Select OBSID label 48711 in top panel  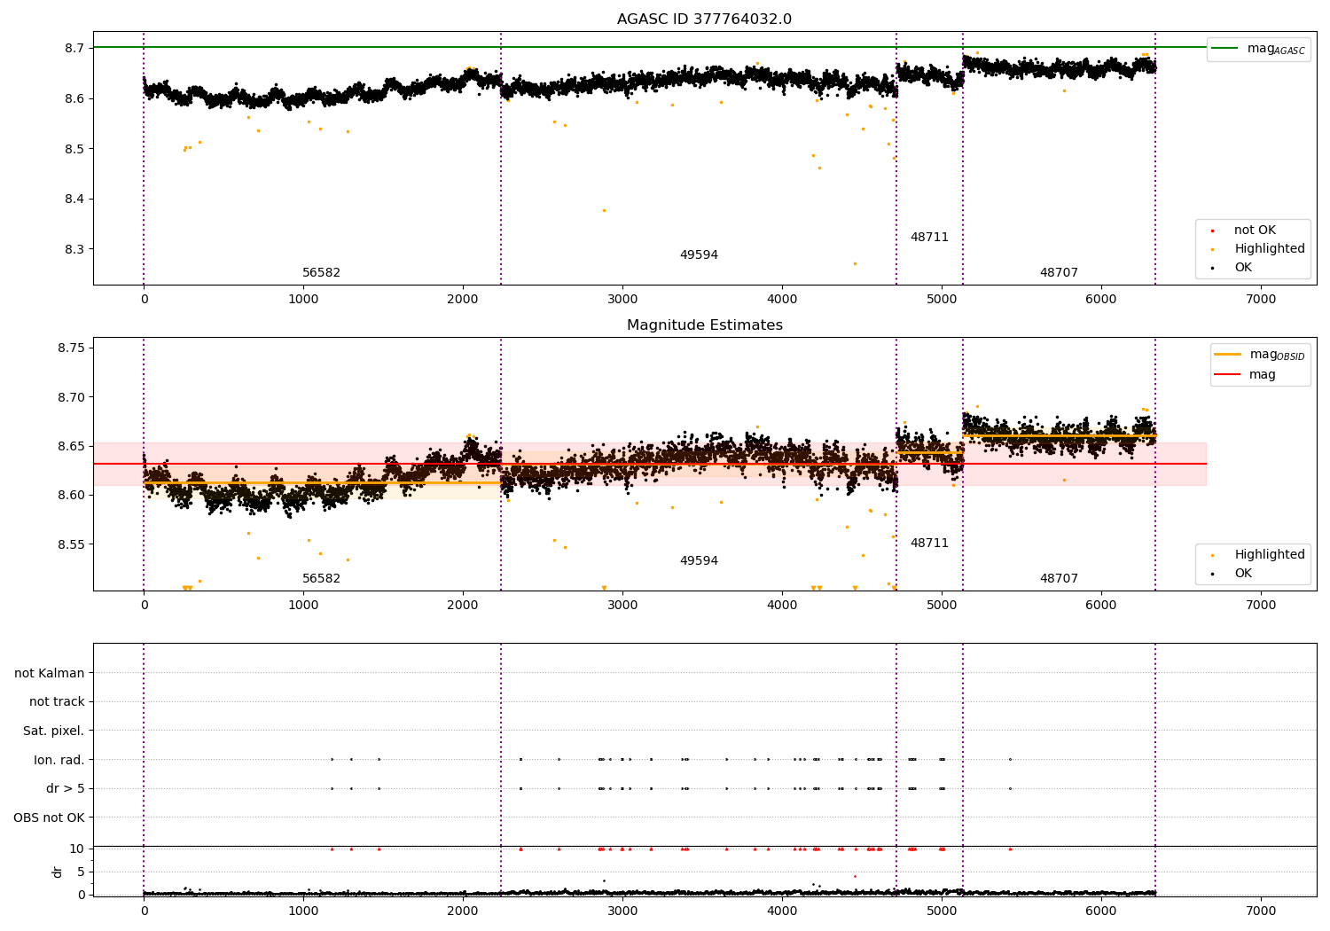tap(929, 238)
